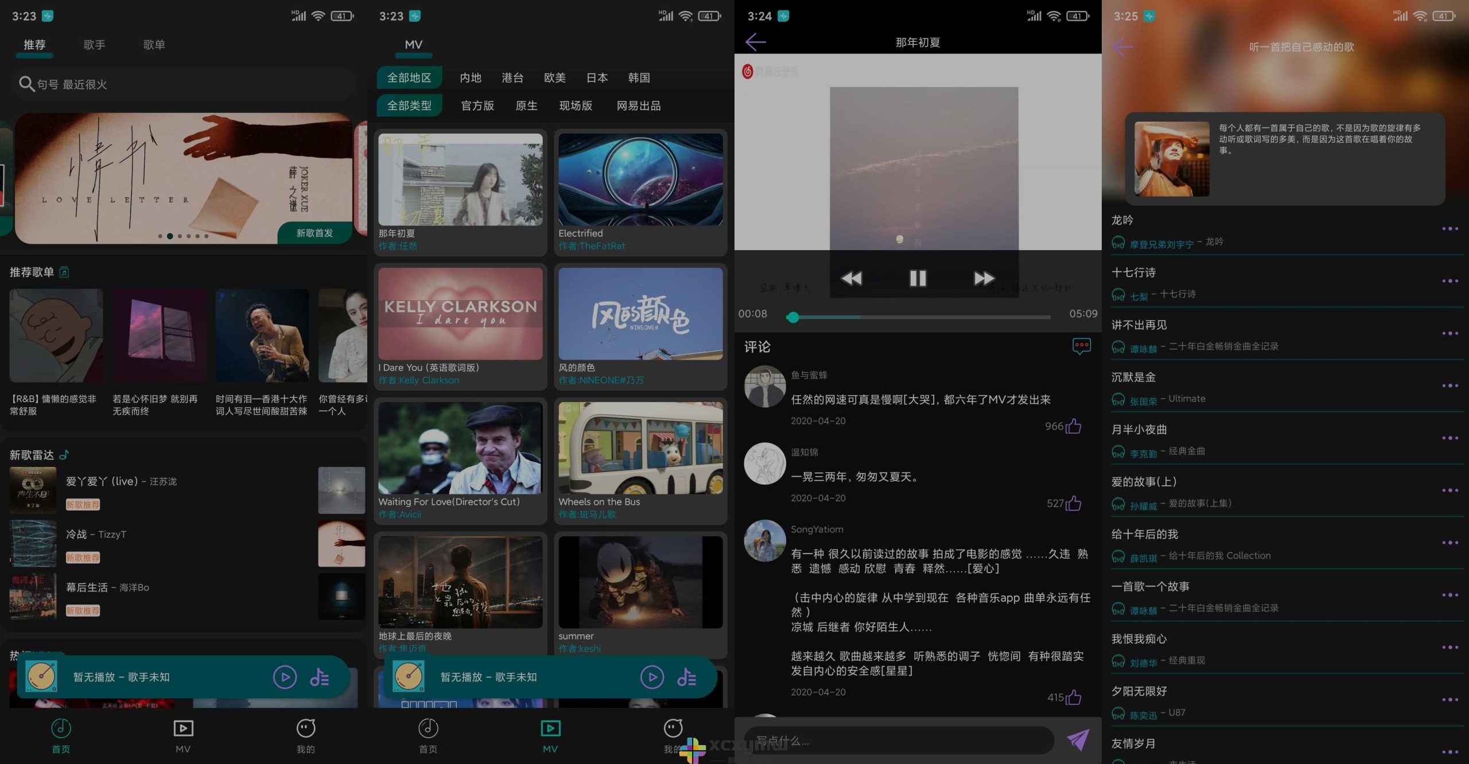
Task: Switch to the 歌单 tab
Action: (x=154, y=44)
